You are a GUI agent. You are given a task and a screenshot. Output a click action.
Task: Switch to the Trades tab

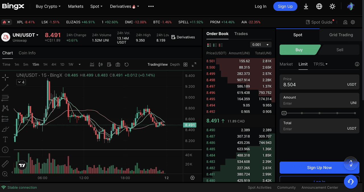(x=241, y=34)
